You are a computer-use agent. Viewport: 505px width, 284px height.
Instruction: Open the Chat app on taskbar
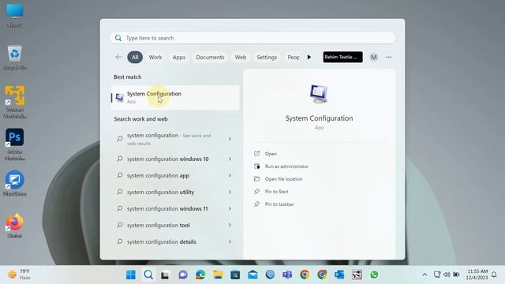[x=183, y=275]
